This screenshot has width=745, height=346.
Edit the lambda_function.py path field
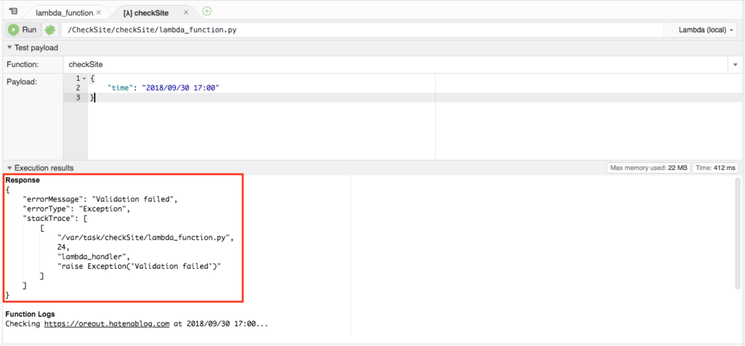362,30
